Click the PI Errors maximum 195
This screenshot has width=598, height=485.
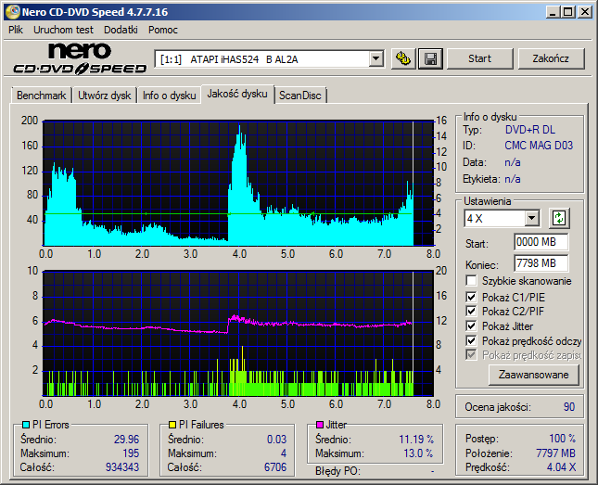131,453
